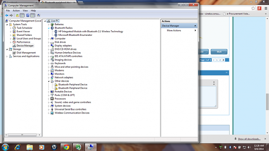Close the downloads bar in browser

click(x=265, y=139)
